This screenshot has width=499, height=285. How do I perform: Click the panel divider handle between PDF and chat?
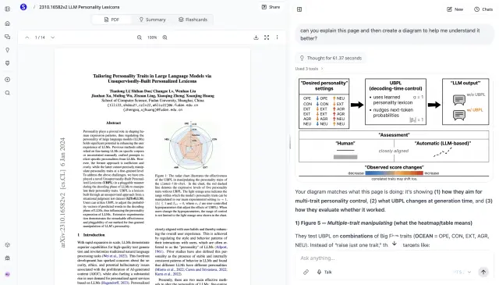pyautogui.click(x=290, y=142)
